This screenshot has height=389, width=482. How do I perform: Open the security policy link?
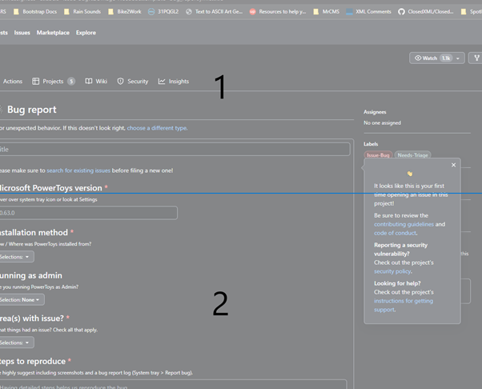[392, 271]
